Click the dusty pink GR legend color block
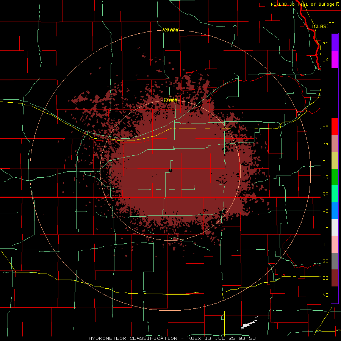Image resolution: width=341 pixels, height=341 pixels. (335, 144)
